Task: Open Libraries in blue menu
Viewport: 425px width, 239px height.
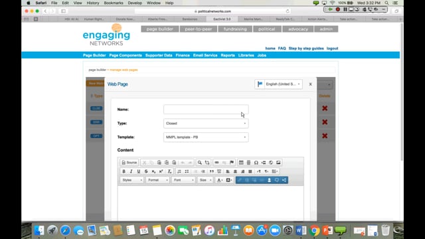Action: coord(246,55)
